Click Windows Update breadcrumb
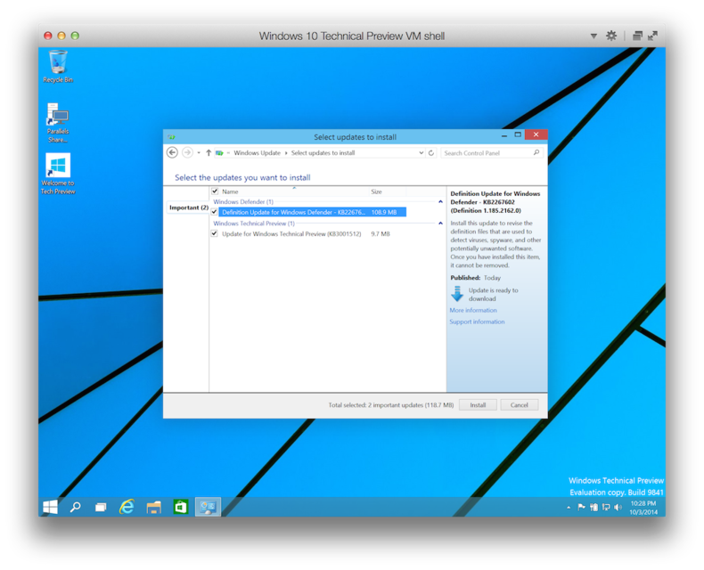 257,153
